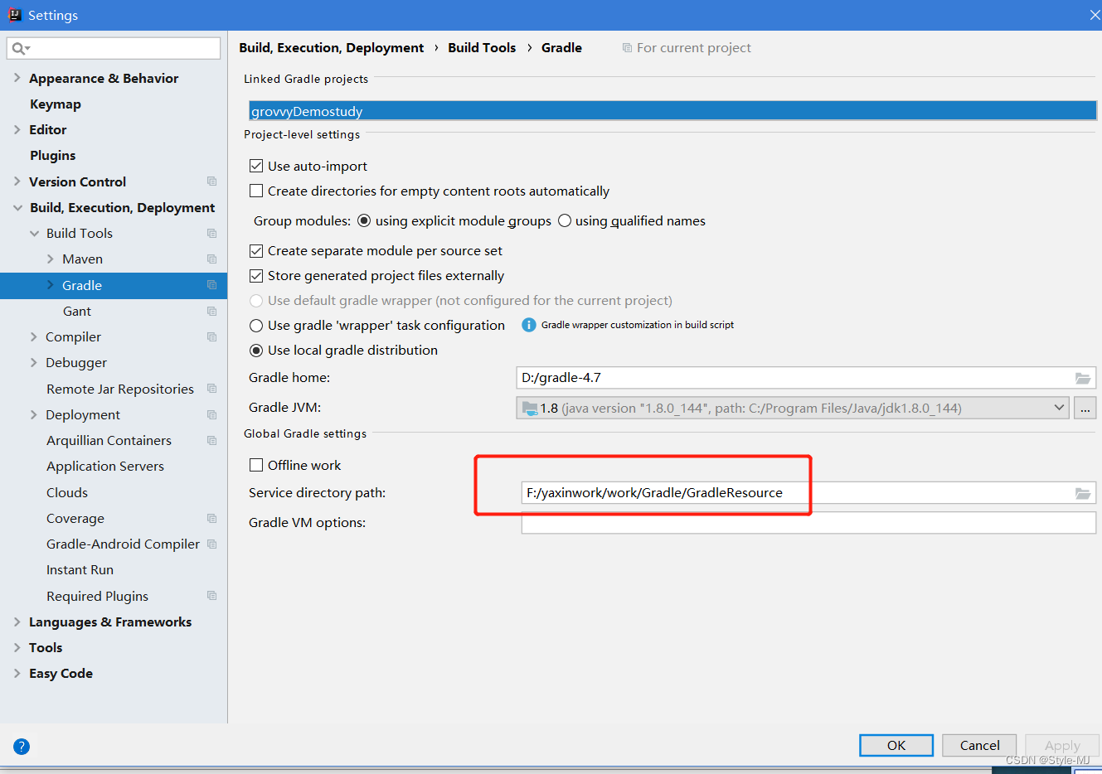Expand the Easy Code section arrow
Screen dimensions: 1102x774
coord(17,673)
